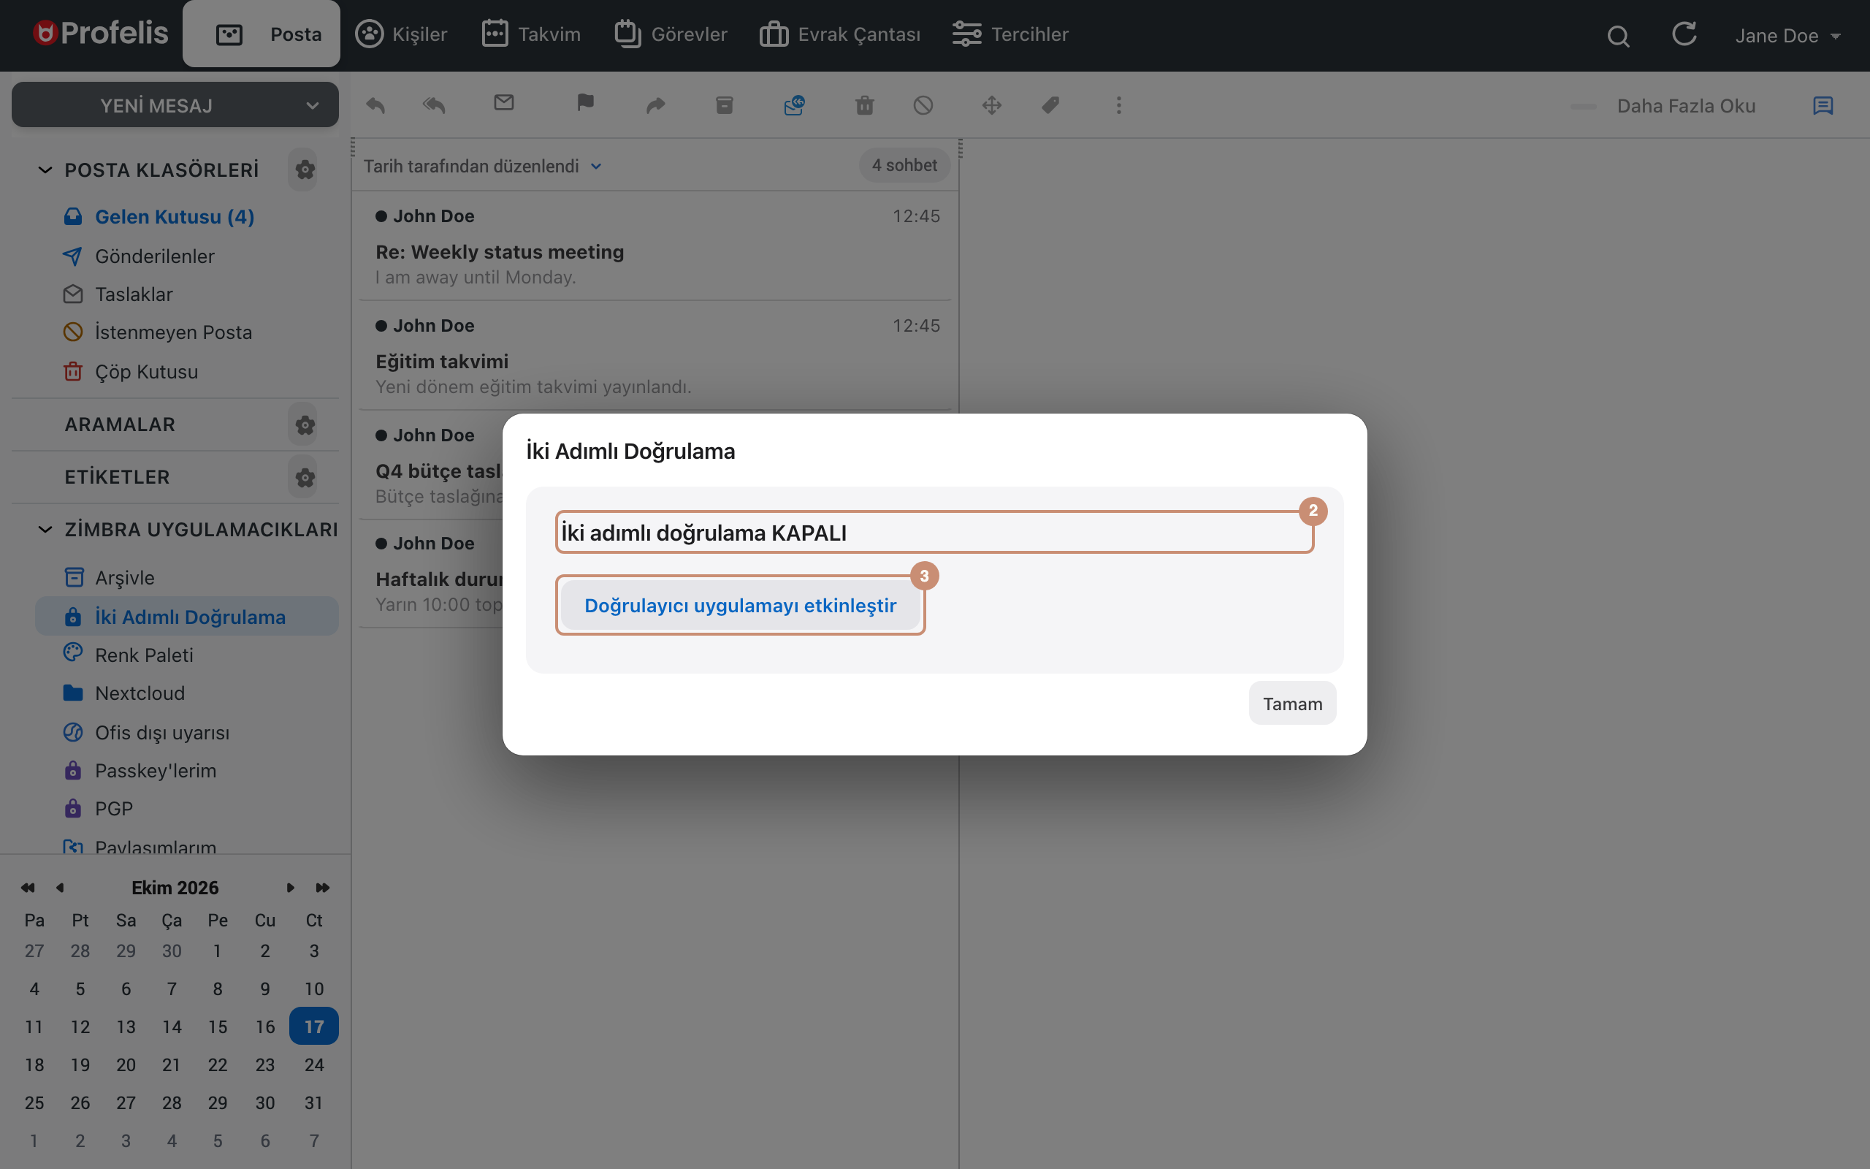Click Doğrulayıcı uygulamayı etkinleştir button
The image size is (1870, 1169).
(x=740, y=606)
